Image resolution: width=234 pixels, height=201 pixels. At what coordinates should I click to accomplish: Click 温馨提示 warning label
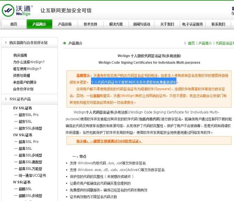[x=84, y=75]
